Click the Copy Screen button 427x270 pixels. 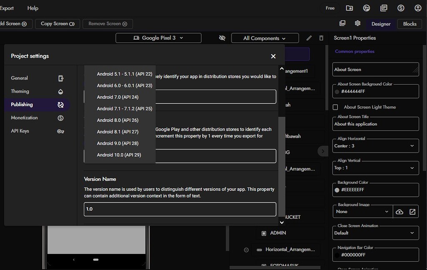tap(57, 24)
